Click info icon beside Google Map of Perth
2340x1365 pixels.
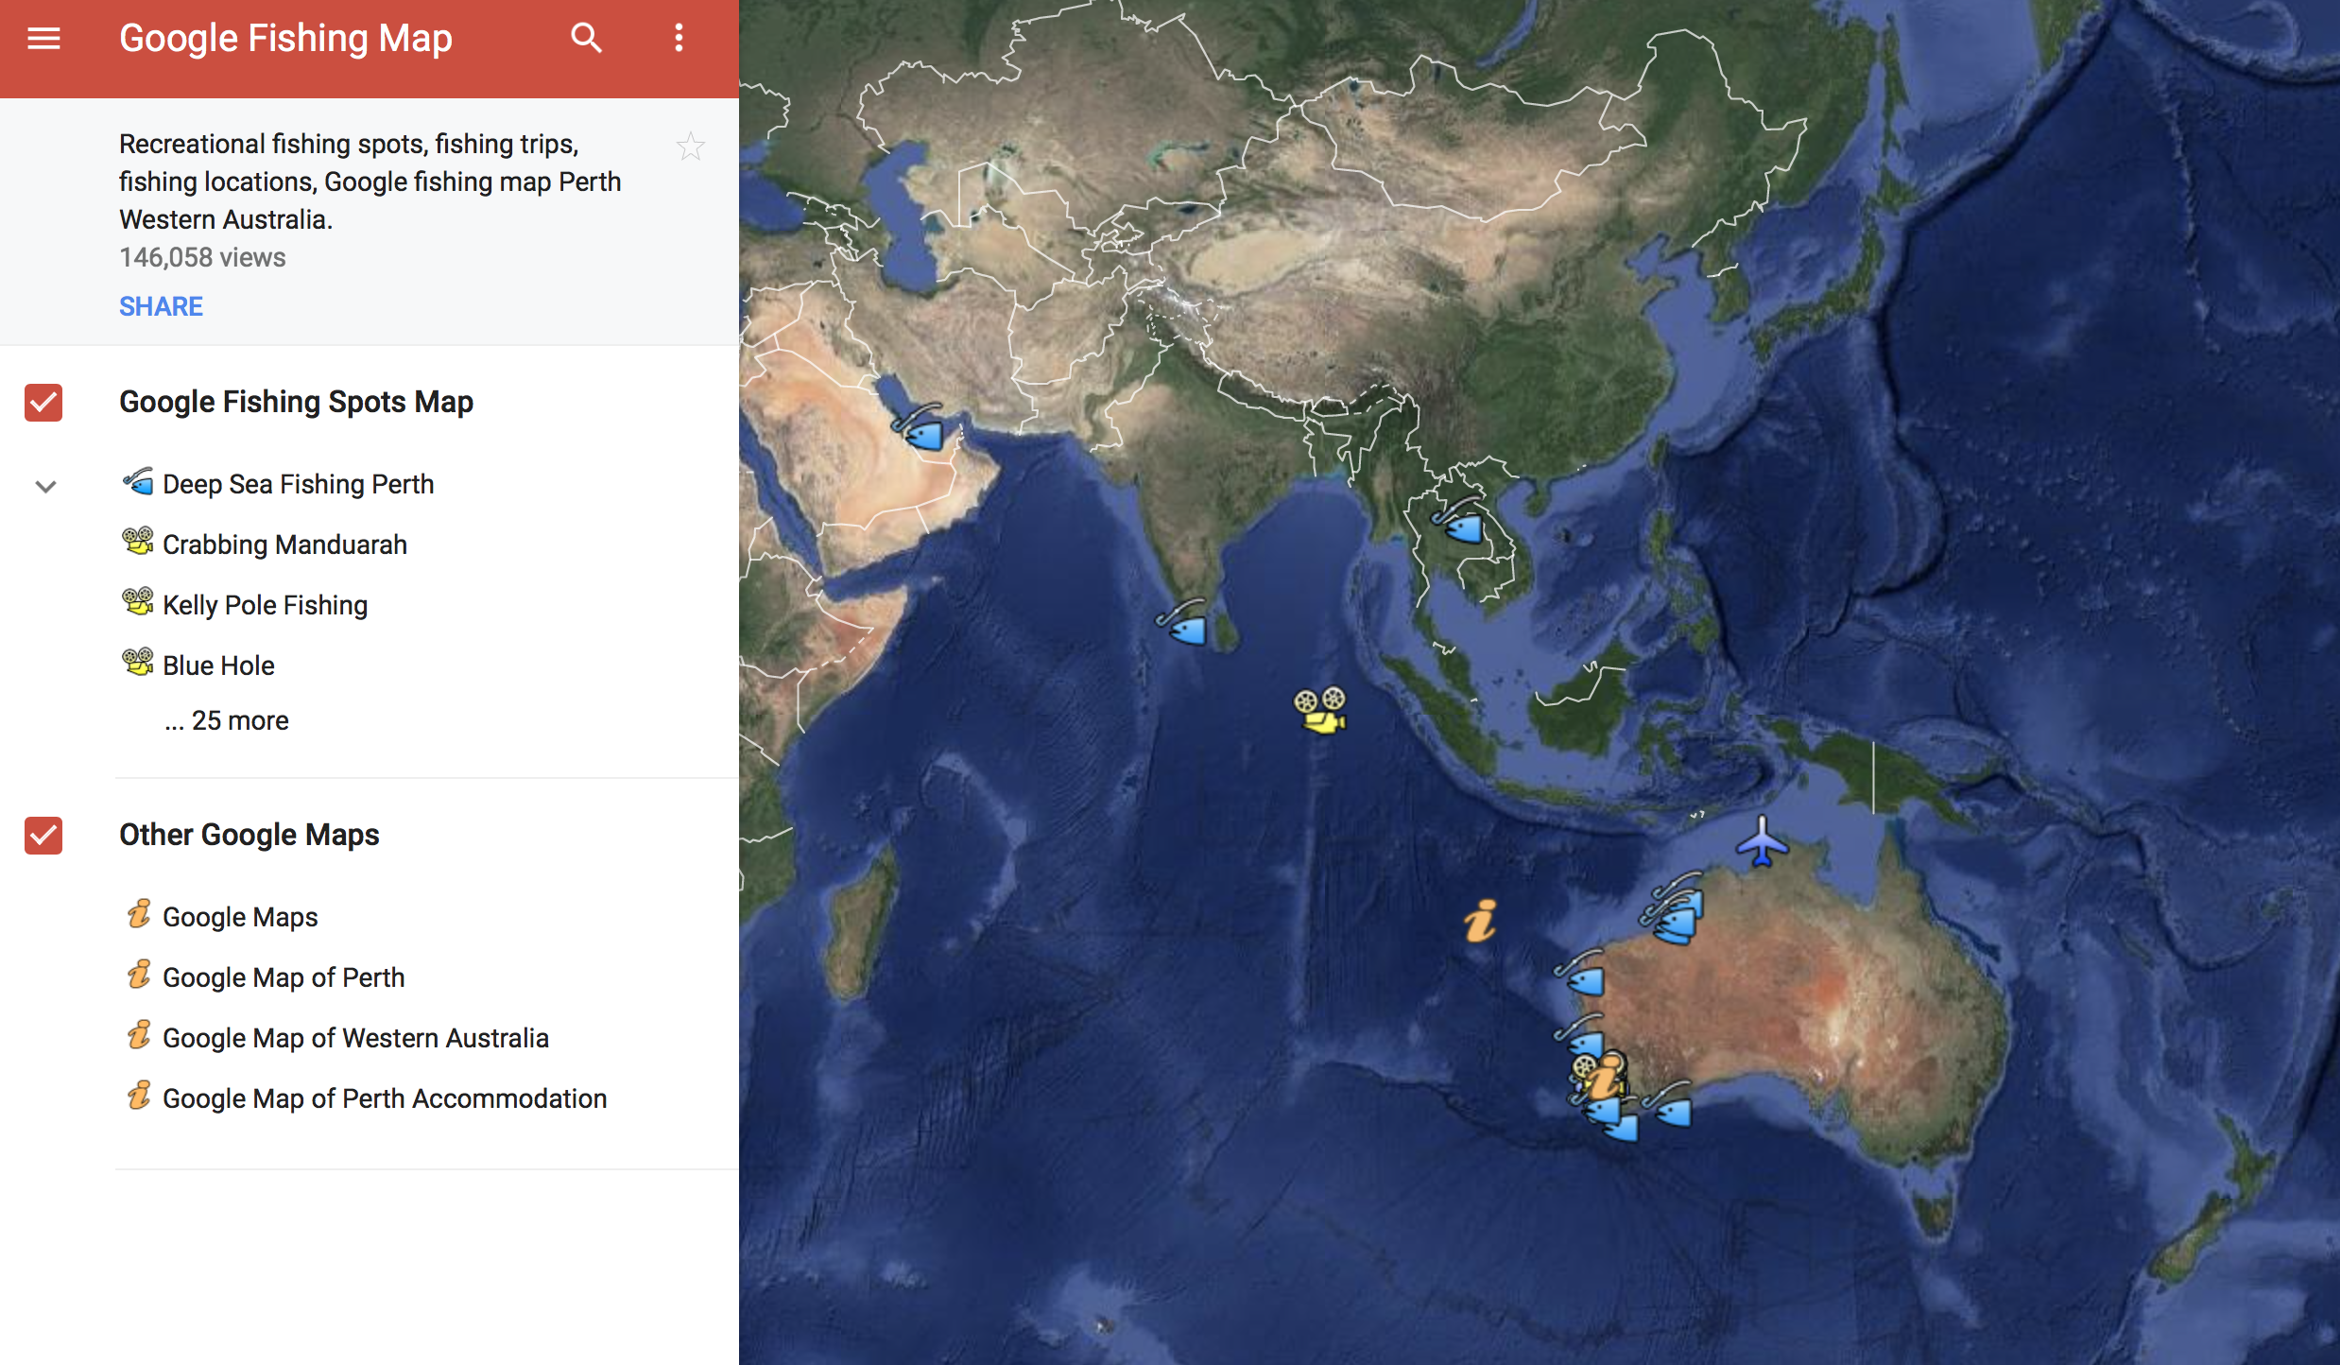[x=139, y=974]
